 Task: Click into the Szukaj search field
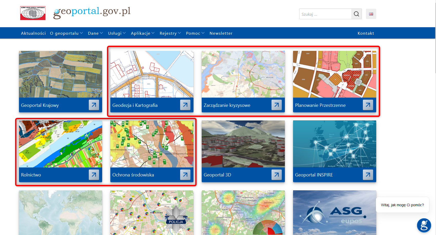(x=325, y=14)
